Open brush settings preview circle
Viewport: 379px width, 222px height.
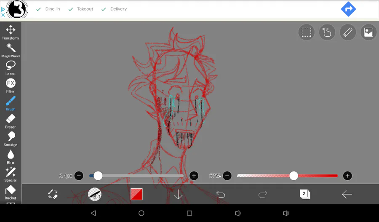(x=94, y=194)
